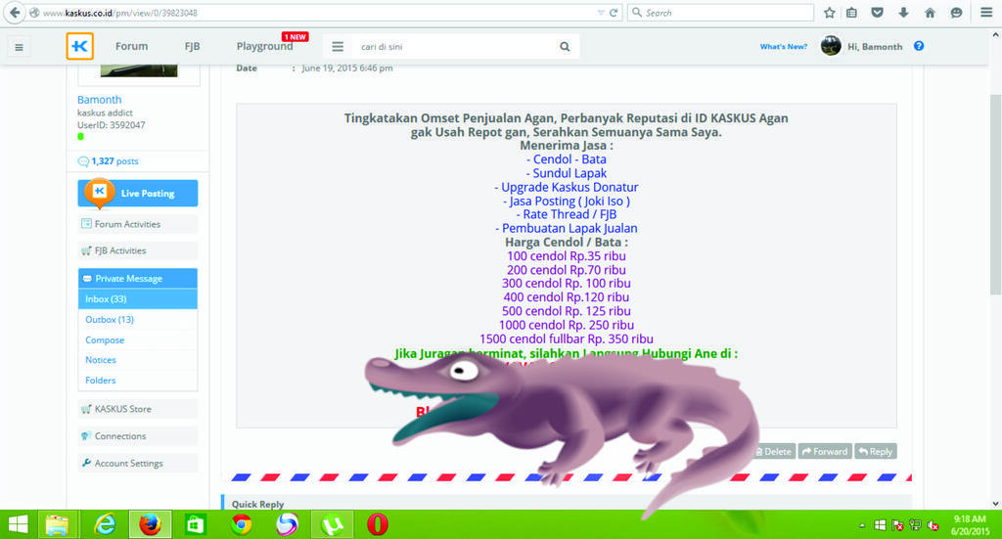Viewport: 1002px width, 539px height.
Task: Reply to this private message
Action: tap(876, 452)
